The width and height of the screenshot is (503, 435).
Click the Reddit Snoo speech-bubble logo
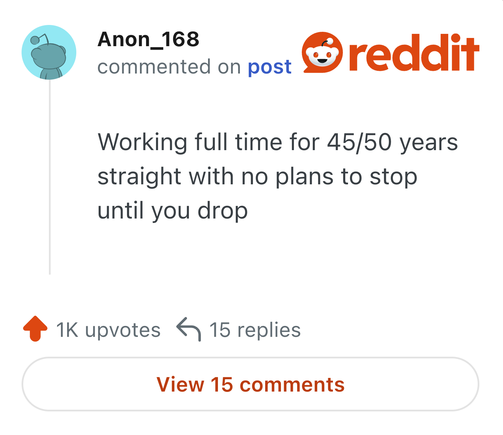(x=322, y=52)
